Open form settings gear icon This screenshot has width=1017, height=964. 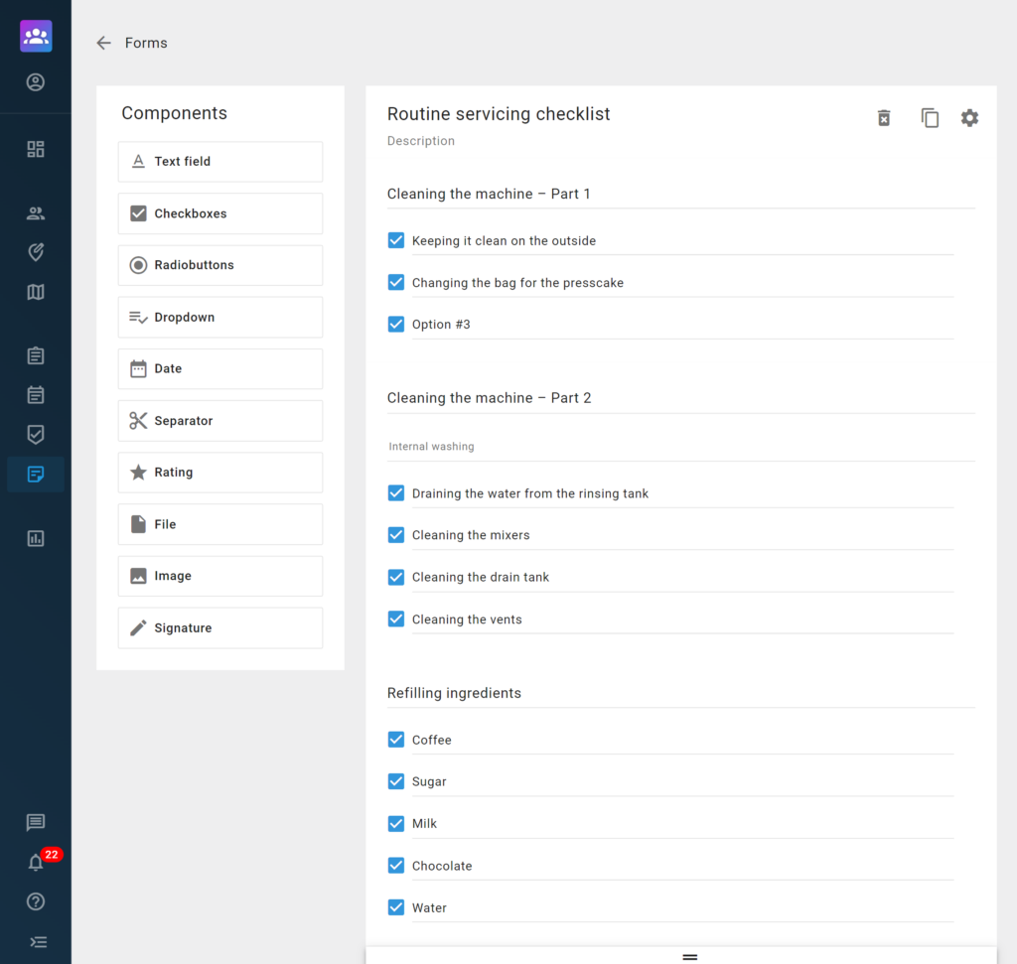(x=969, y=118)
